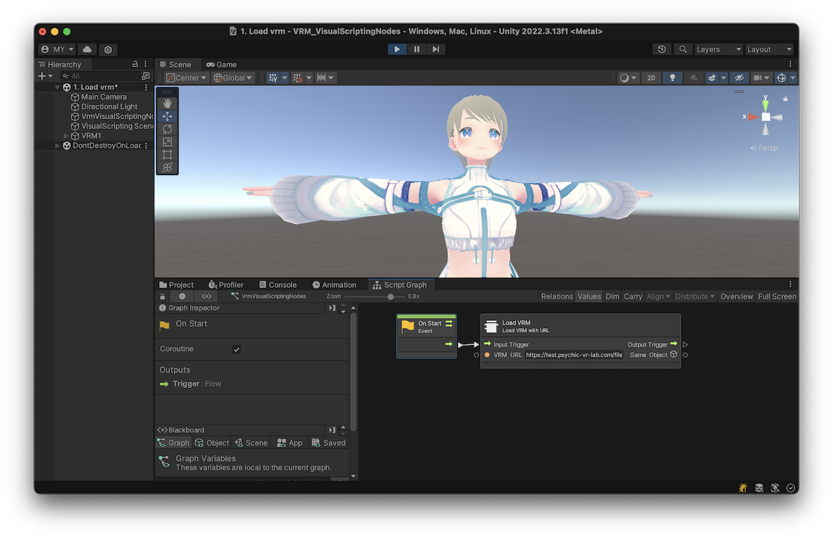Open the Unity Version Control hexagon icon

[x=108, y=49]
